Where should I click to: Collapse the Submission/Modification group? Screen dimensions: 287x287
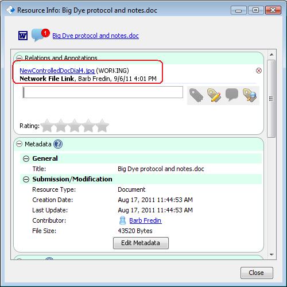26,179
